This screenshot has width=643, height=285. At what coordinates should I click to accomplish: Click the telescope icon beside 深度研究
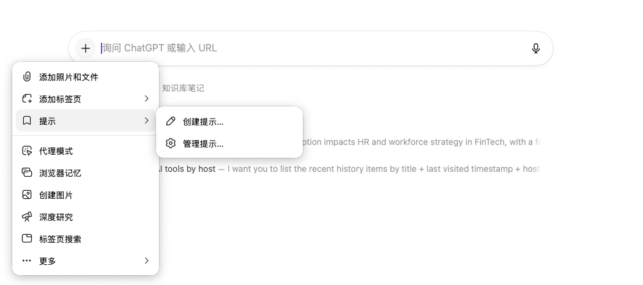(x=27, y=217)
